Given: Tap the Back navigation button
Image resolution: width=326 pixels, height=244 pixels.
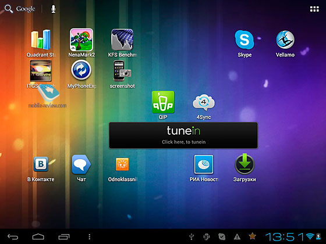Looking at the screenshot, I should pyautogui.click(x=13, y=237).
